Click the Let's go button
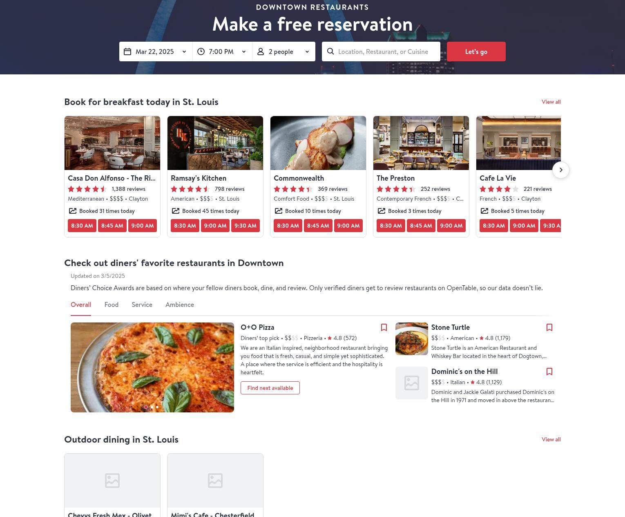Image resolution: width=625 pixels, height=517 pixels. coord(476,51)
